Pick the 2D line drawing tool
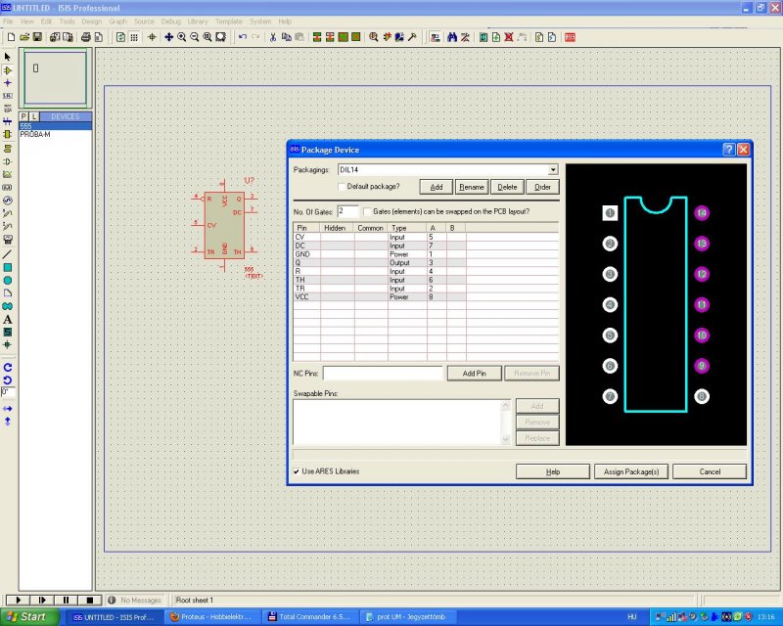Image resolution: width=783 pixels, height=626 pixels. click(8, 254)
